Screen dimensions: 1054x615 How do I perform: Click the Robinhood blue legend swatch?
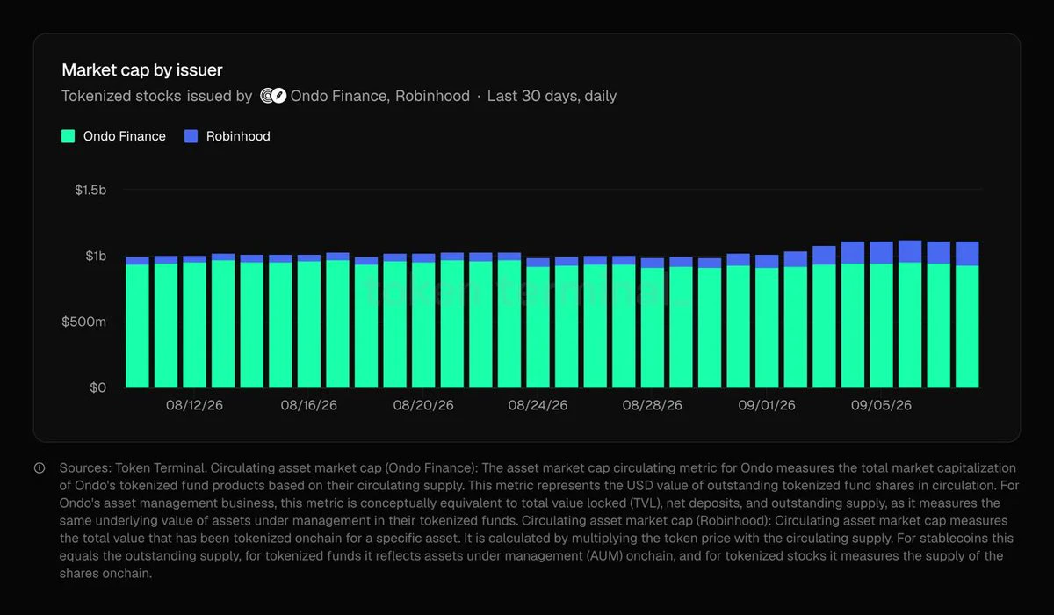pos(191,136)
